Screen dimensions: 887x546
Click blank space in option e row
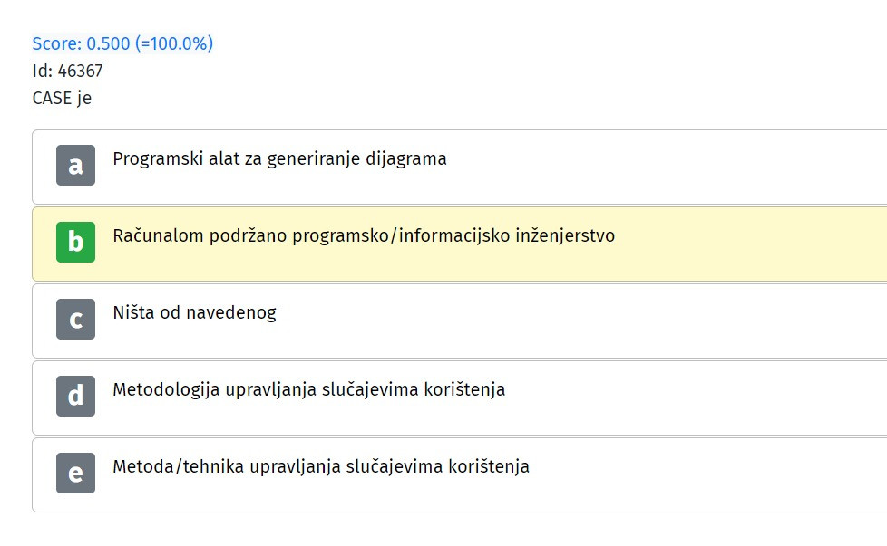tap(707, 474)
